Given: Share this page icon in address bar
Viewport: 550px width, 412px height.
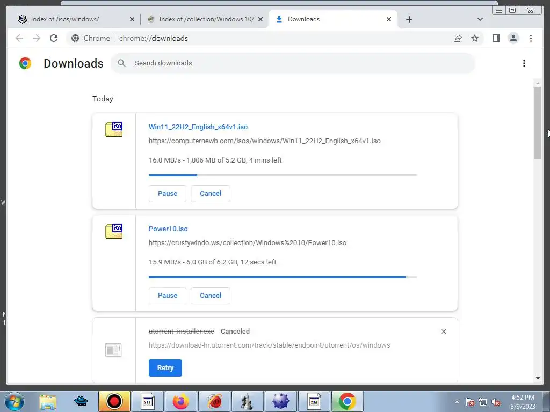Looking at the screenshot, I should [x=458, y=38].
